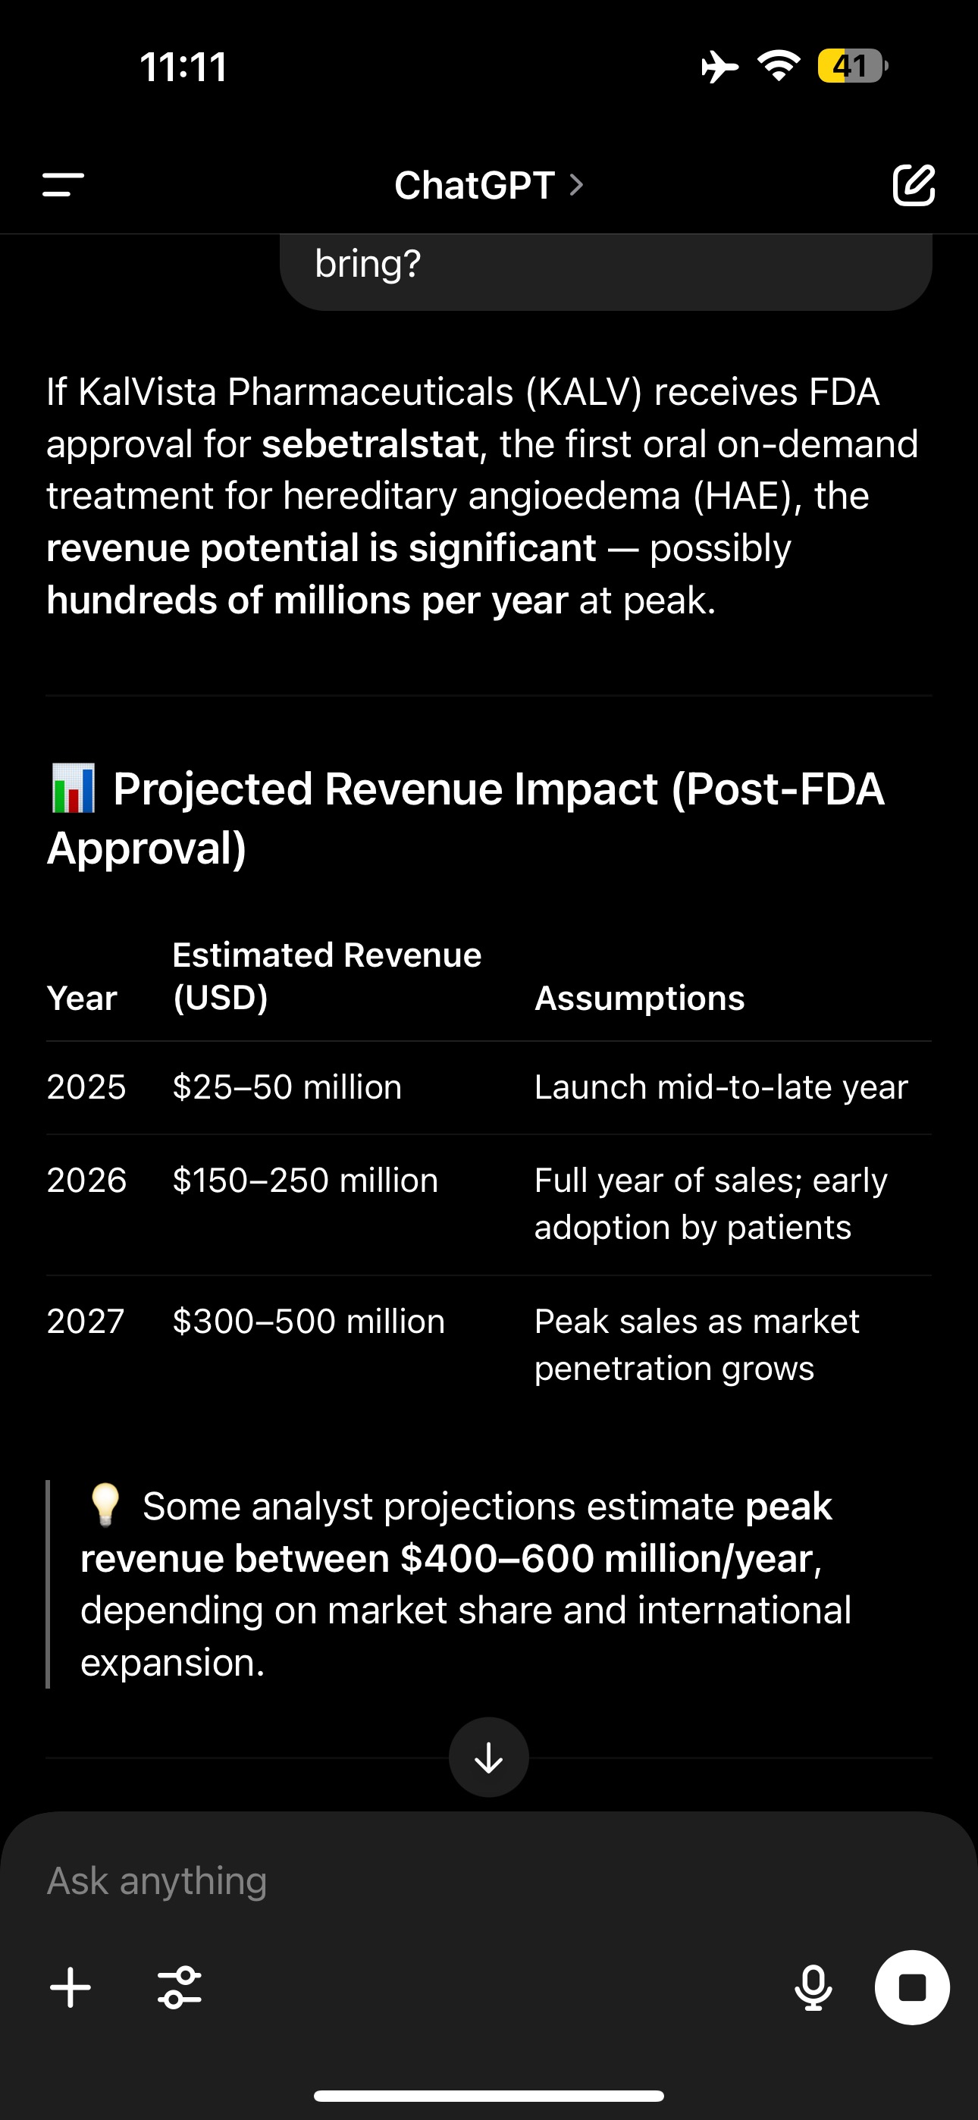Tap the bar chart emoji in heading
This screenshot has height=2120, width=978.
74,789
